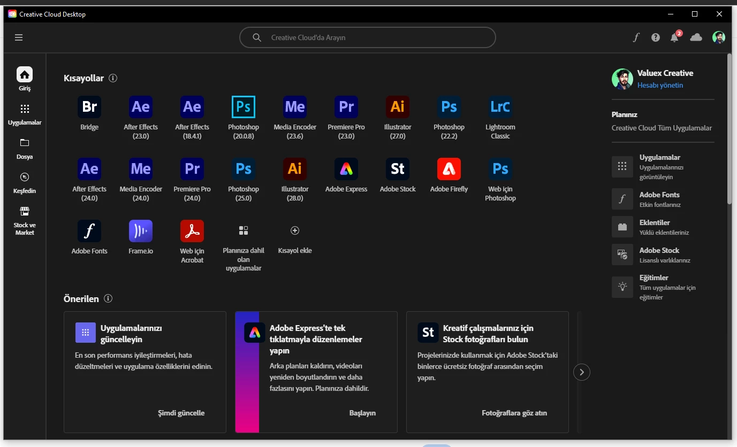Open Web için Acrobat shortcut
The width and height of the screenshot is (737, 447).
pos(192,231)
